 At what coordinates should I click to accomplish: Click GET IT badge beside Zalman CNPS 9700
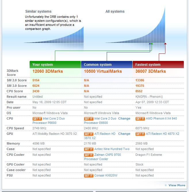coord(89,155)
